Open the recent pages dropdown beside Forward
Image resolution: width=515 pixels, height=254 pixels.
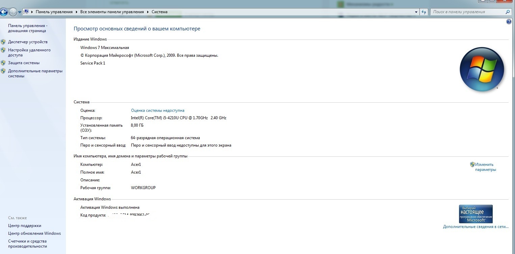(20, 12)
